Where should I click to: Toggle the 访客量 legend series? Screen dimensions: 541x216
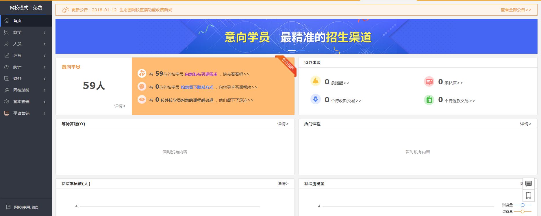[516, 211]
